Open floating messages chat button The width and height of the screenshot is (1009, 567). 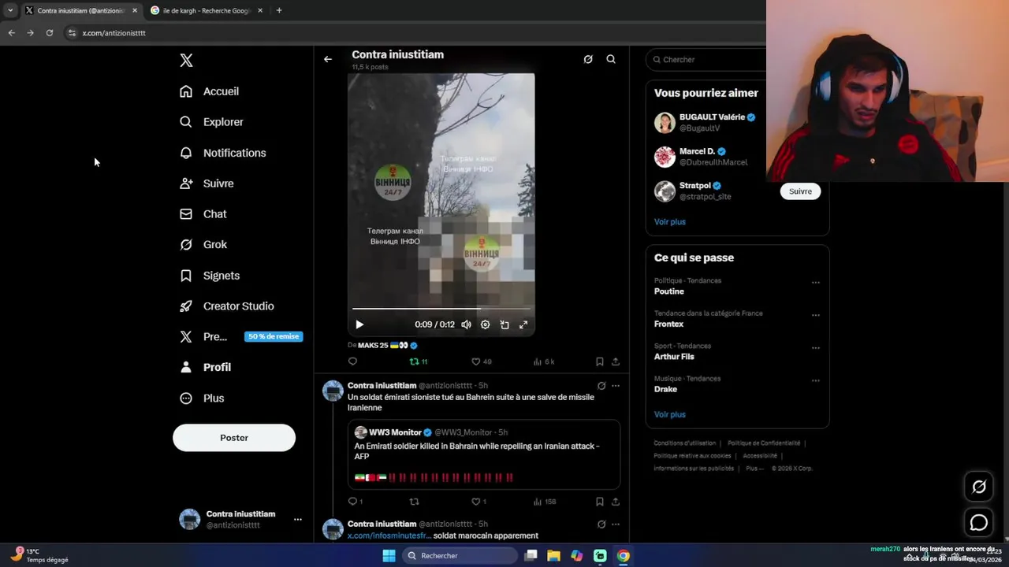[979, 522]
